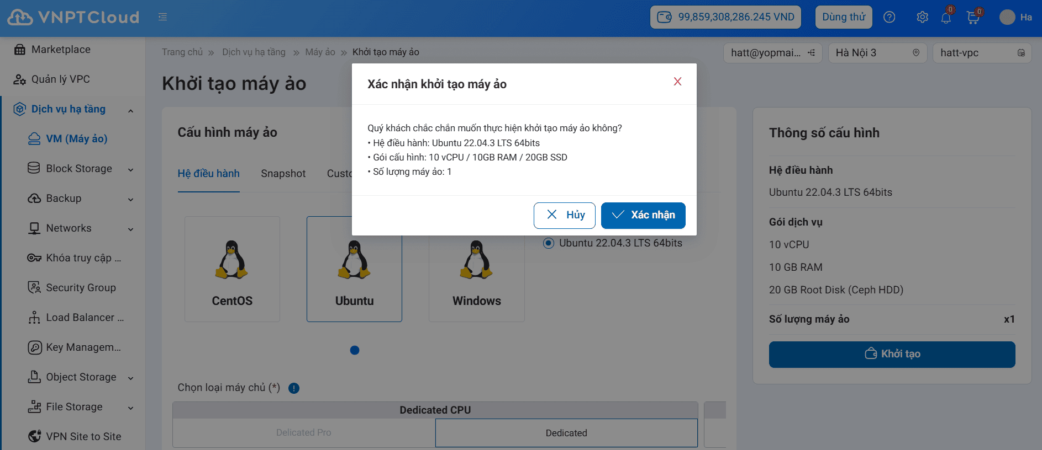Click the notification bell icon
The image size is (1042, 450).
[x=946, y=18]
